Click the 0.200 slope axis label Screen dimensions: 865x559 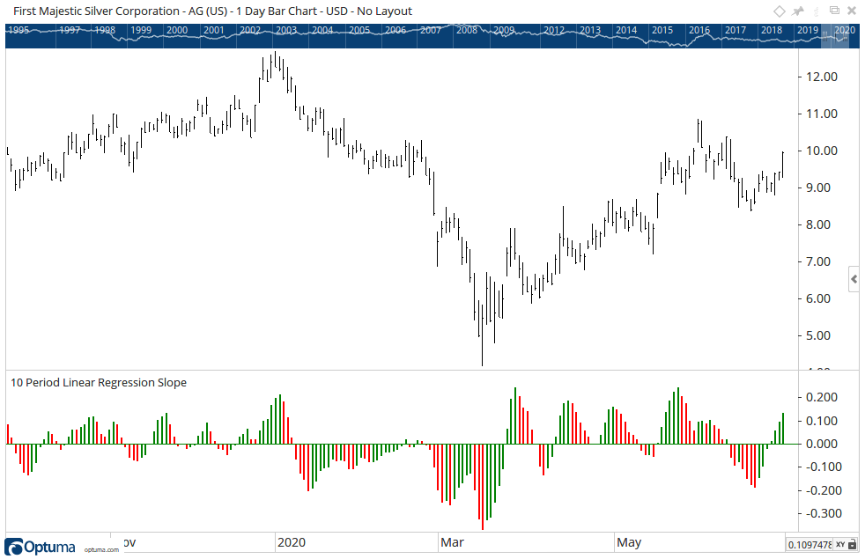click(x=822, y=398)
